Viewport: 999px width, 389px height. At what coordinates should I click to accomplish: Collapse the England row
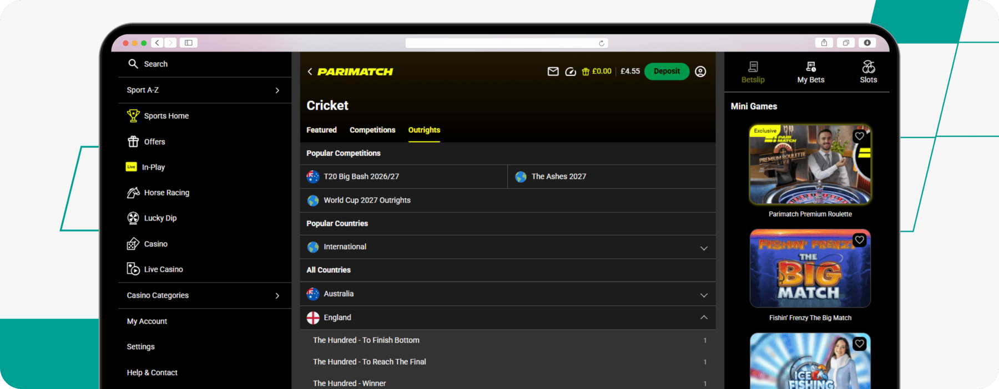[x=508, y=318]
